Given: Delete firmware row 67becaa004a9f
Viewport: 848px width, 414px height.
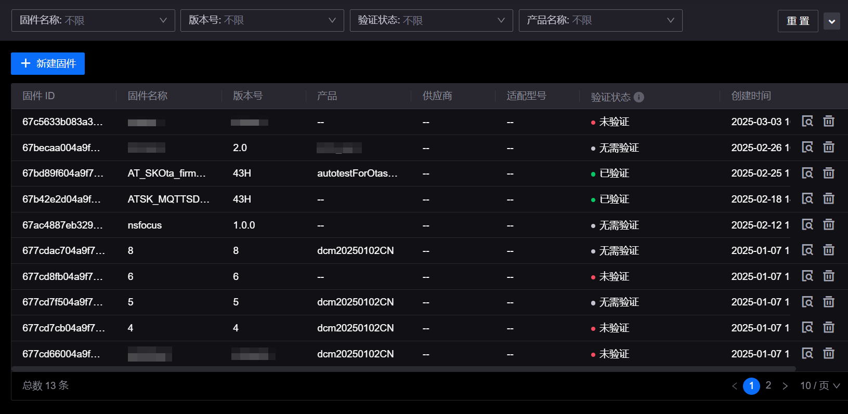Looking at the screenshot, I should 828,148.
